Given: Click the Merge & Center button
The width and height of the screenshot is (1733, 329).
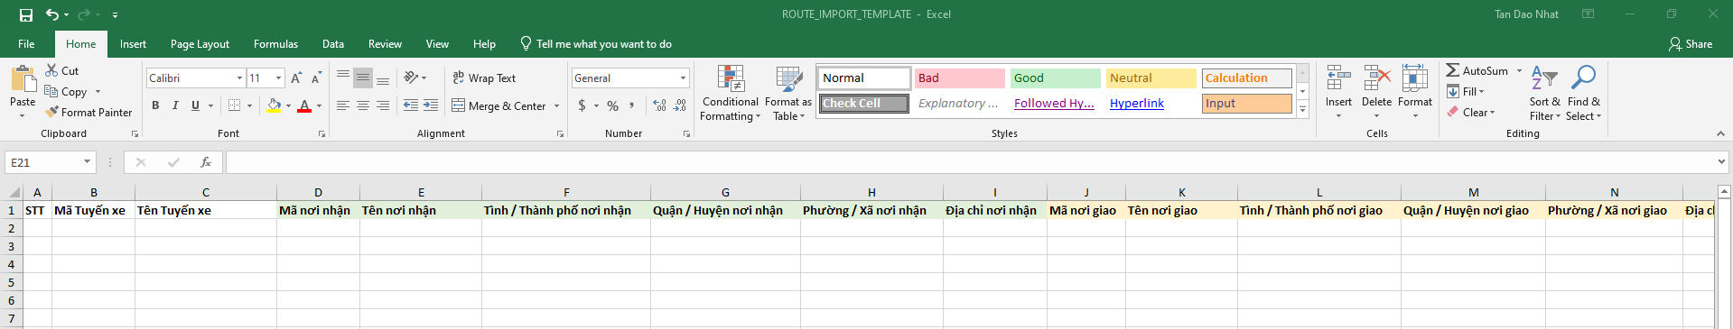Looking at the screenshot, I should click(x=499, y=105).
